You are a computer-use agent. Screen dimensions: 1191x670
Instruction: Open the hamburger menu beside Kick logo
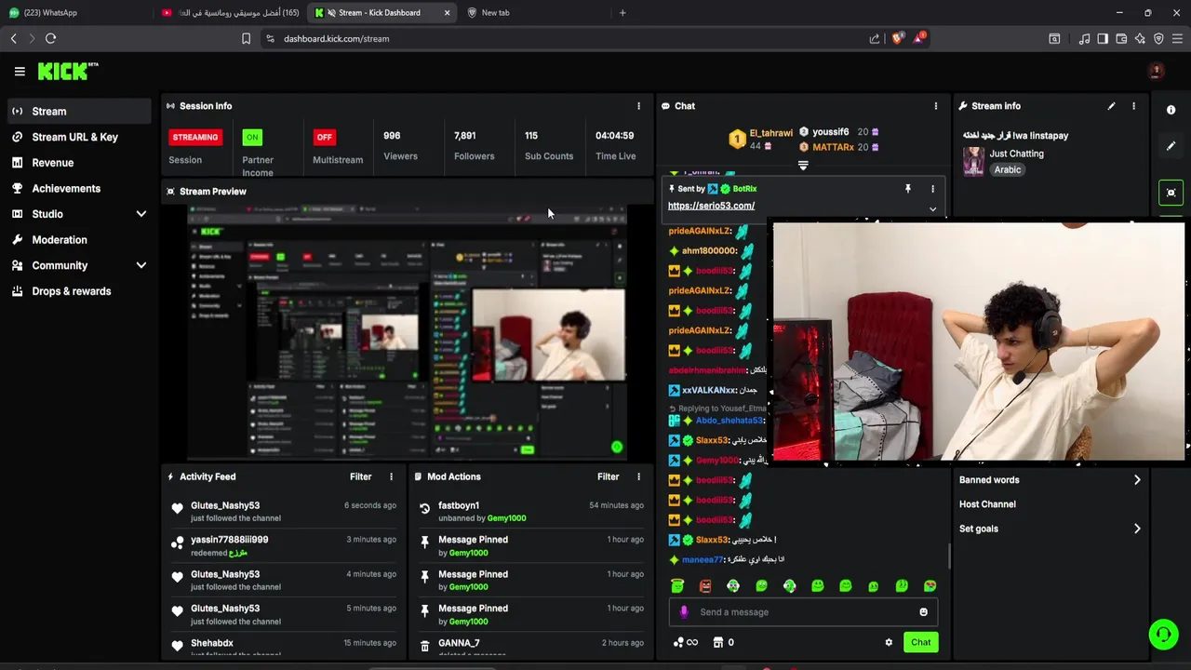coord(20,71)
